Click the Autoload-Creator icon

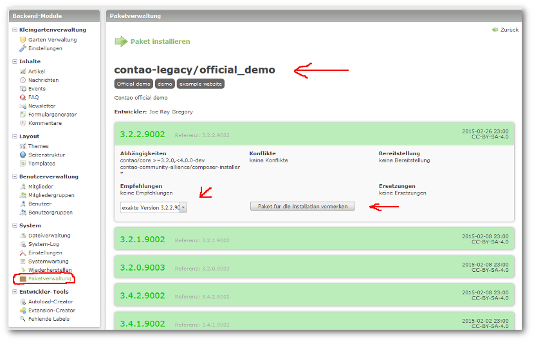tap(23, 302)
